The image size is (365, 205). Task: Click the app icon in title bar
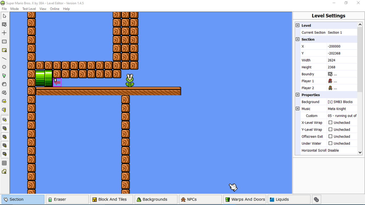pyautogui.click(x=3, y=3)
